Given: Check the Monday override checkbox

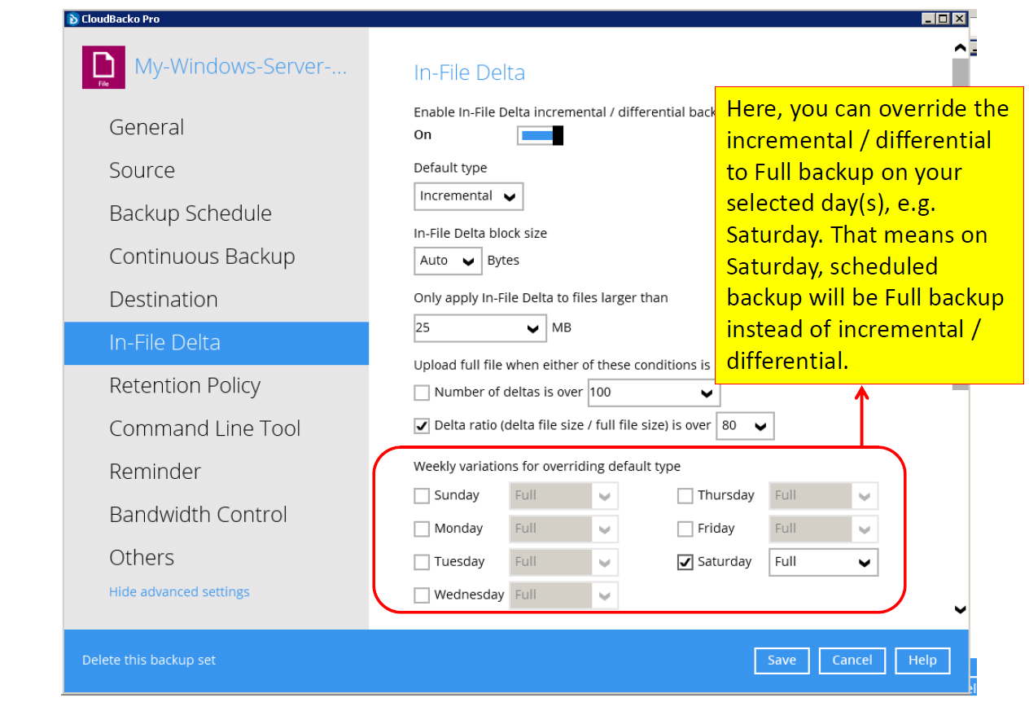Looking at the screenshot, I should [x=422, y=529].
